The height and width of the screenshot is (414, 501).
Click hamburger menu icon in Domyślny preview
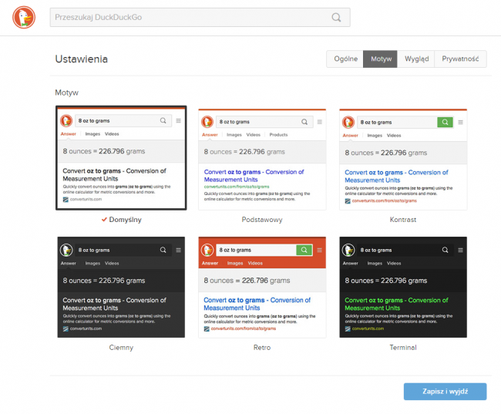pyautogui.click(x=179, y=120)
